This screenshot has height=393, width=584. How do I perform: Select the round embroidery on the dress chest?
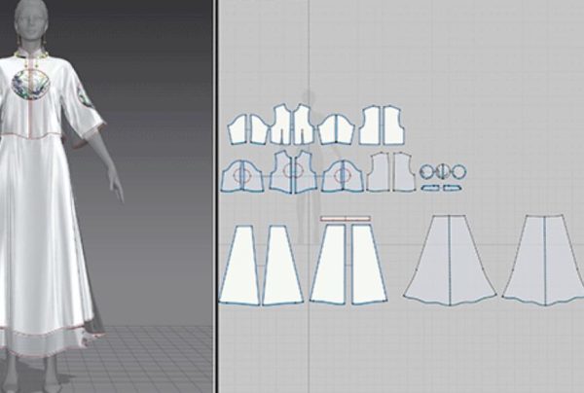30,85
